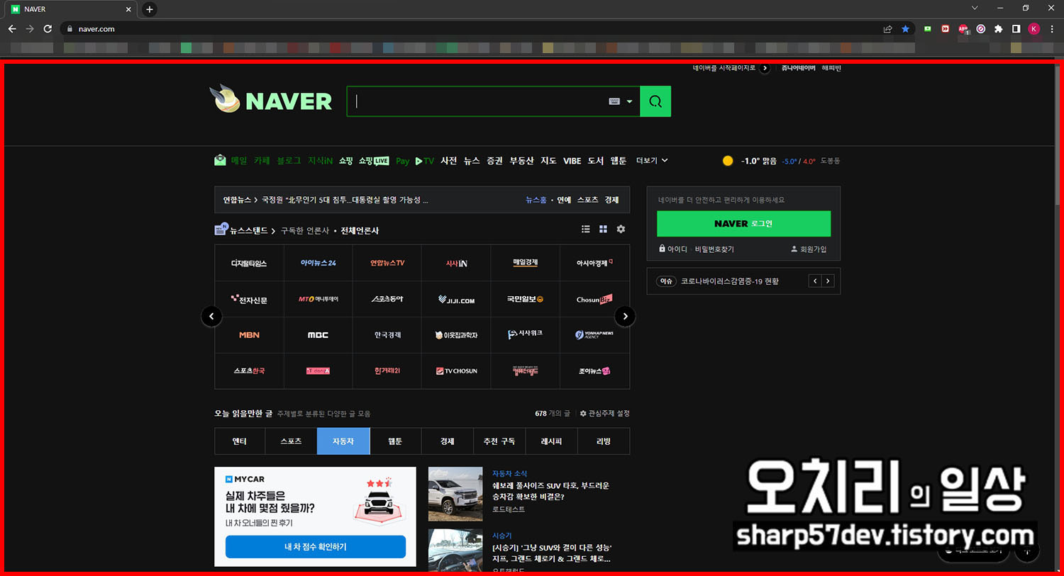Screen dimensions: 1064x576
Task: Go to previous newsstand page arrow
Action: pyautogui.click(x=211, y=316)
